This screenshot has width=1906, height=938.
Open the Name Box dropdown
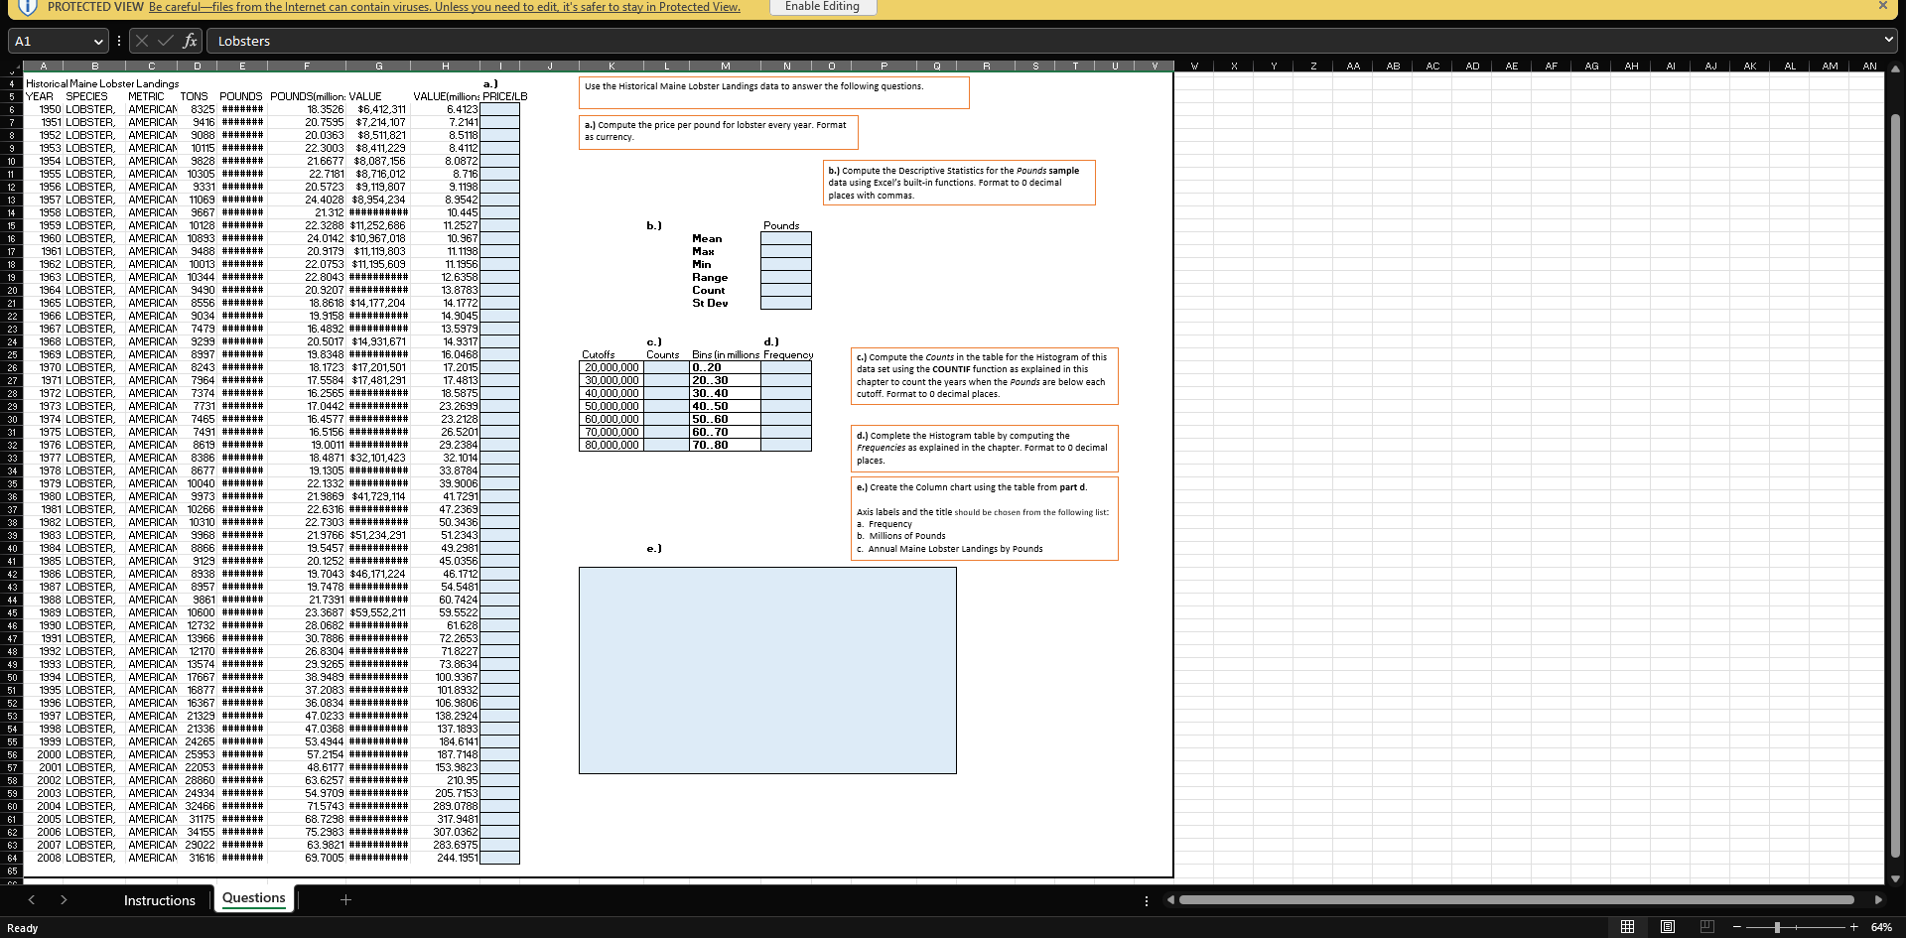98,41
